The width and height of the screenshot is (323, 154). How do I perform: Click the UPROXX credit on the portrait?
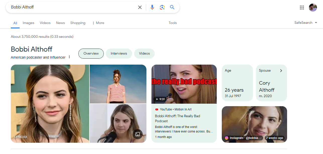tap(21, 137)
